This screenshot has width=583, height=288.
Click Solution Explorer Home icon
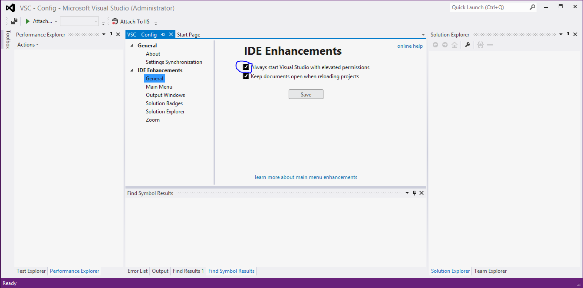[455, 45]
